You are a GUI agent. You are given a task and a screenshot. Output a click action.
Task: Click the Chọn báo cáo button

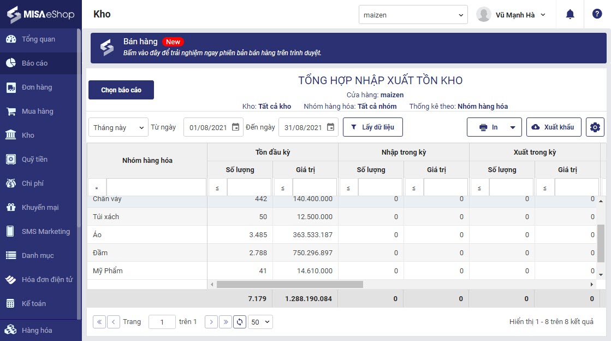coord(121,90)
